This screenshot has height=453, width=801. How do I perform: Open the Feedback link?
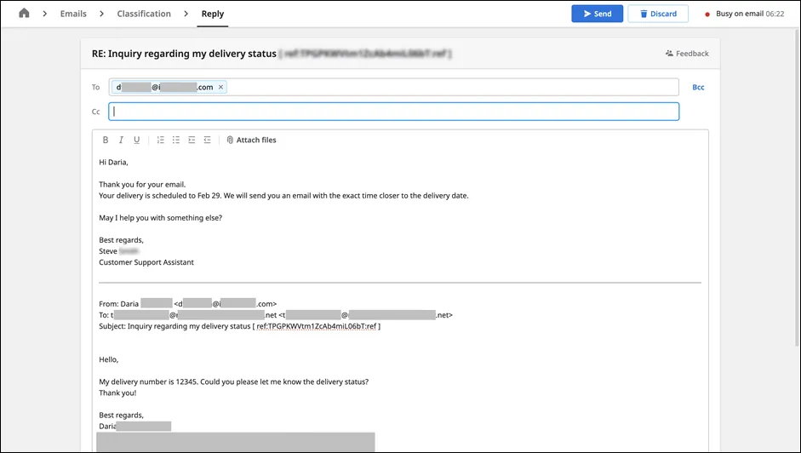point(687,53)
